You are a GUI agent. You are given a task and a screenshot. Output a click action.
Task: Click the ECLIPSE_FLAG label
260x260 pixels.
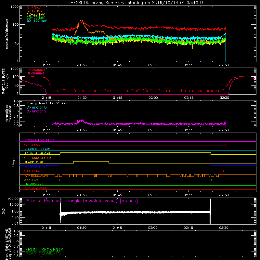(35, 167)
